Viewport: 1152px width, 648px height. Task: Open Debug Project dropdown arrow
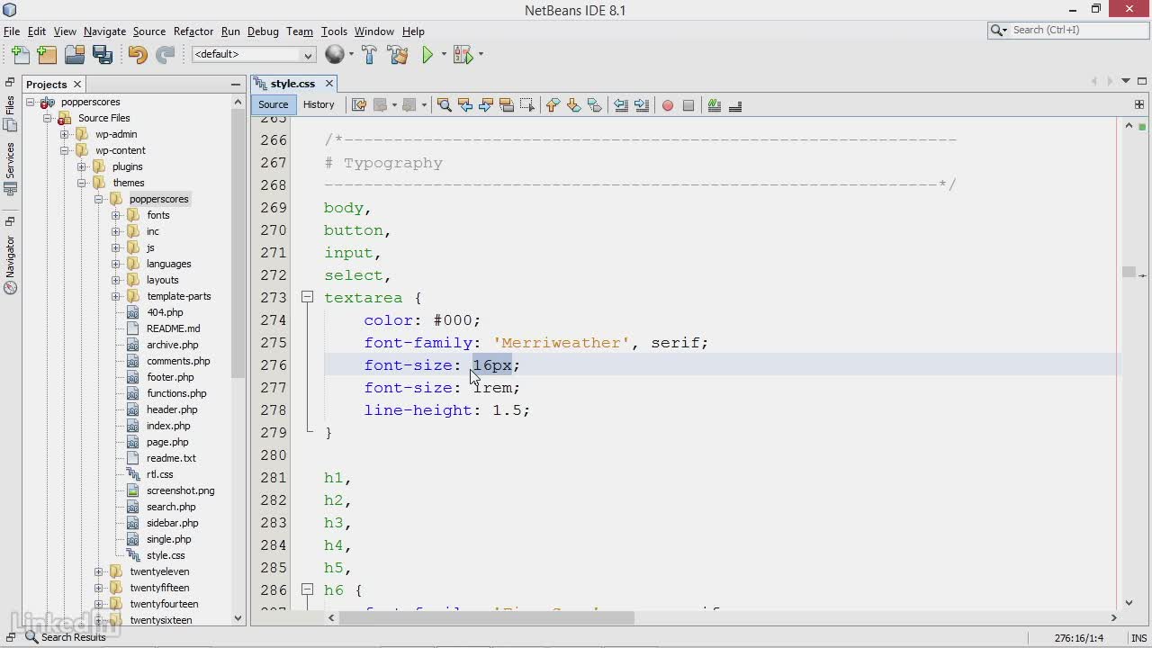[x=481, y=55]
